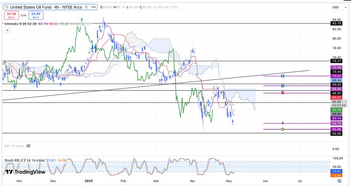Click the red stop sign marker at 66.50
Image resolution: width=351 pixels, height=187 pixels.
click(x=283, y=93)
